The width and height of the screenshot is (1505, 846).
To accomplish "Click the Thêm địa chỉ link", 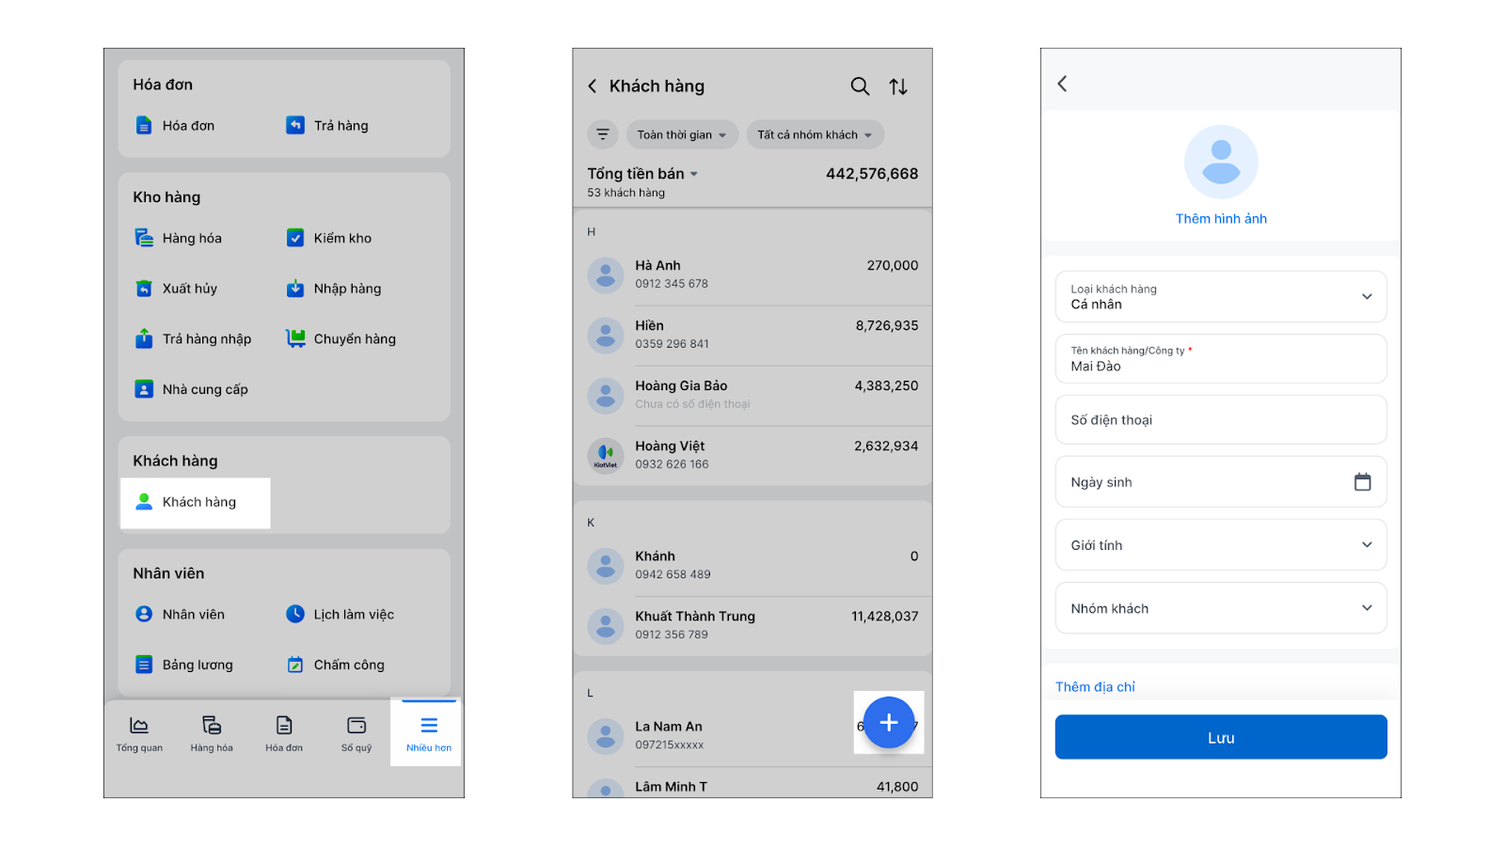I will (1095, 687).
